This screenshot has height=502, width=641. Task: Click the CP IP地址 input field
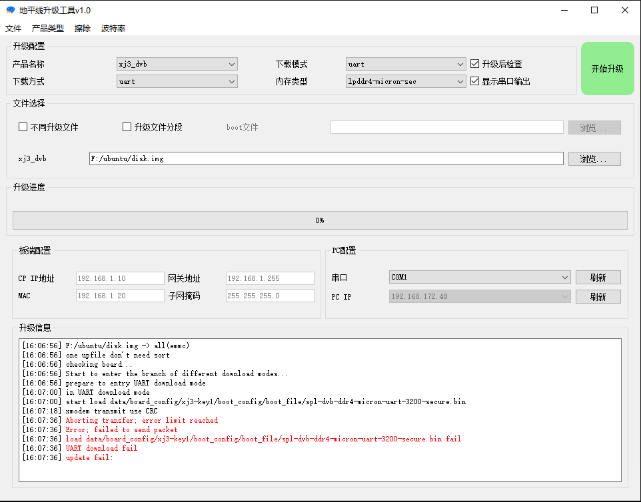click(x=120, y=278)
